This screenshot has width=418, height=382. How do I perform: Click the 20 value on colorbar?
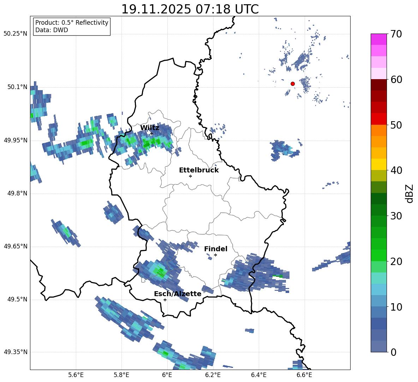[x=396, y=261]
